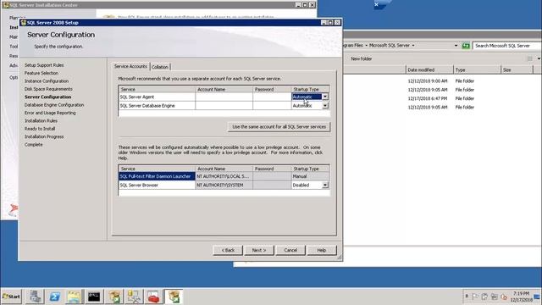Click the < Back button
Viewport: 542px width, 305px height.
tap(228, 250)
